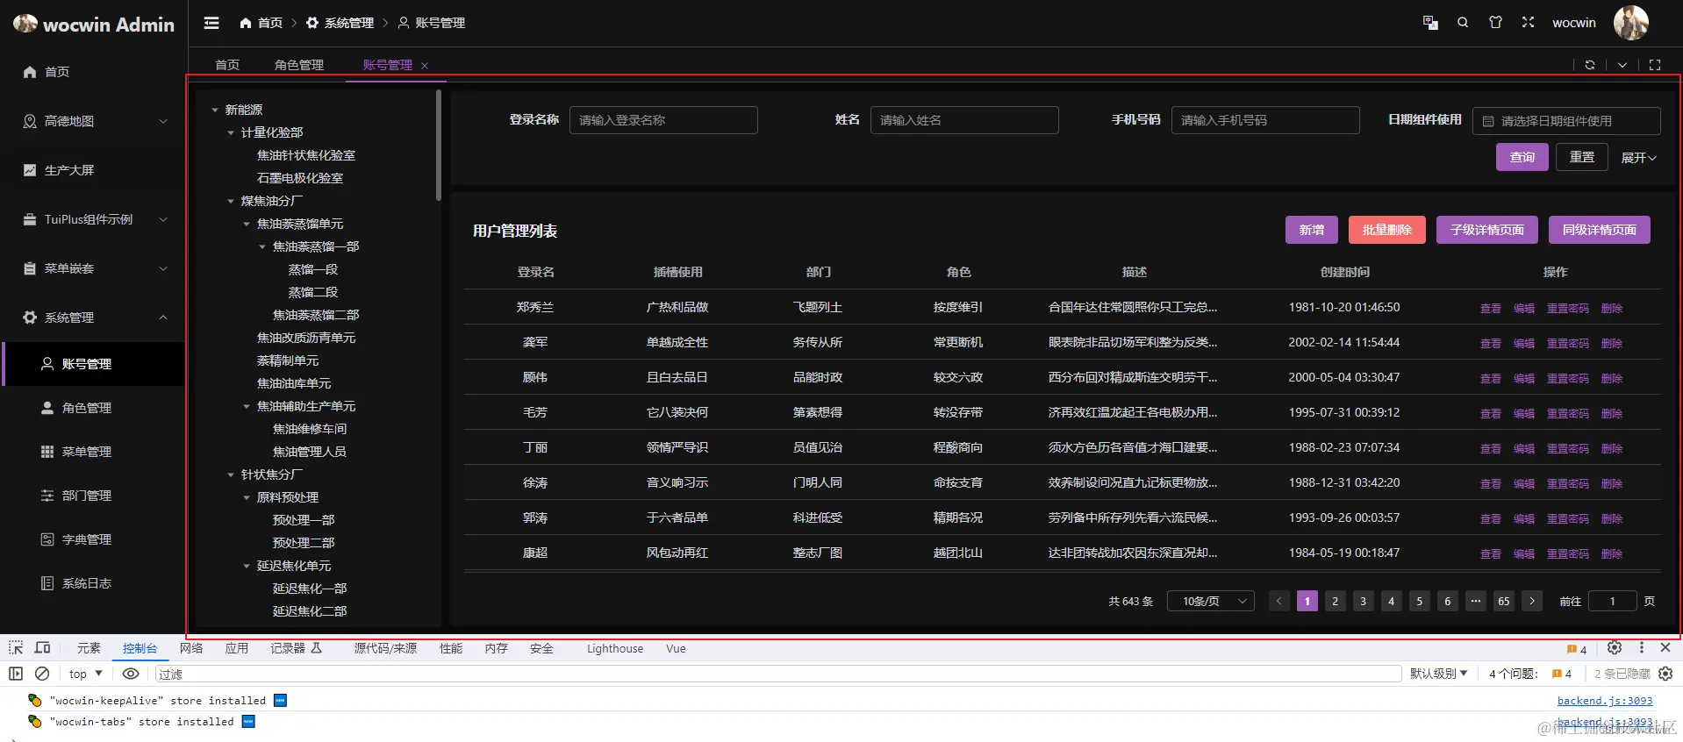Click the 姓名 input field
This screenshot has height=742, width=1683.
[964, 120]
